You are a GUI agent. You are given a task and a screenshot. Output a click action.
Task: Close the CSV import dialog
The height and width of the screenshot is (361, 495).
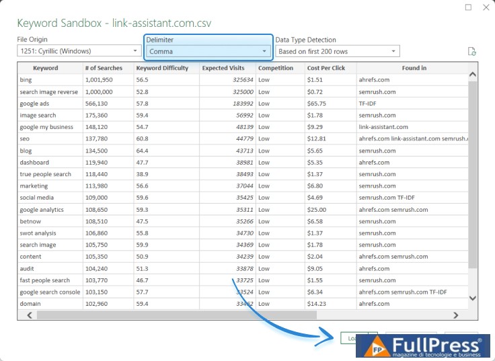[486, 7]
